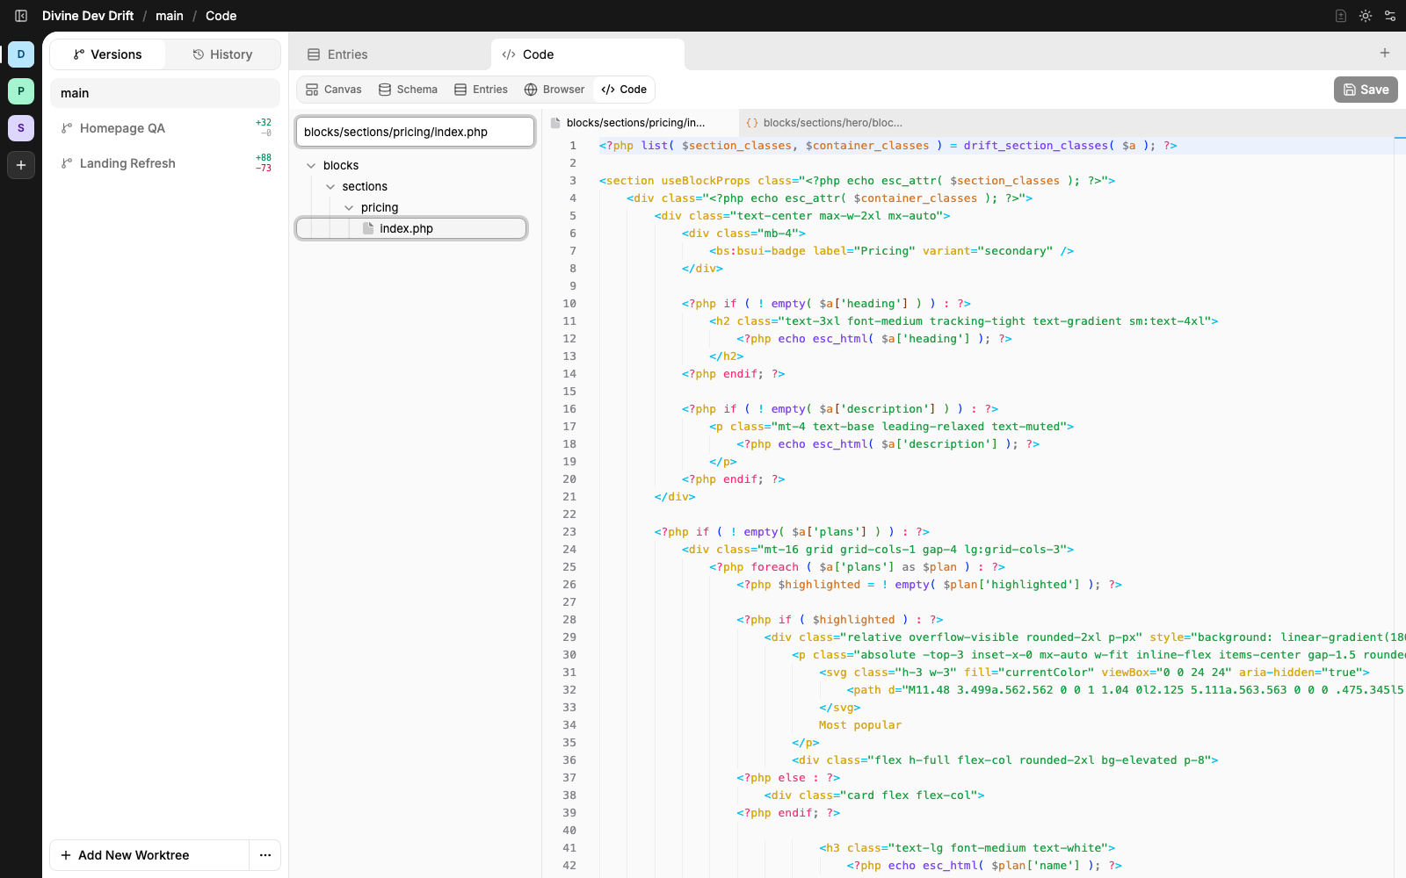This screenshot has width=1406, height=878.
Task: Select index.php in the file tree
Action: (x=411, y=228)
